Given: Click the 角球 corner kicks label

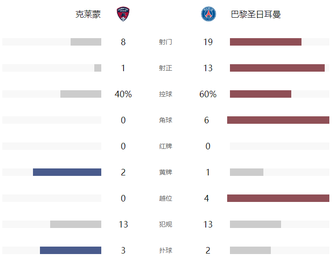Looking at the screenshot, I should [x=165, y=120].
